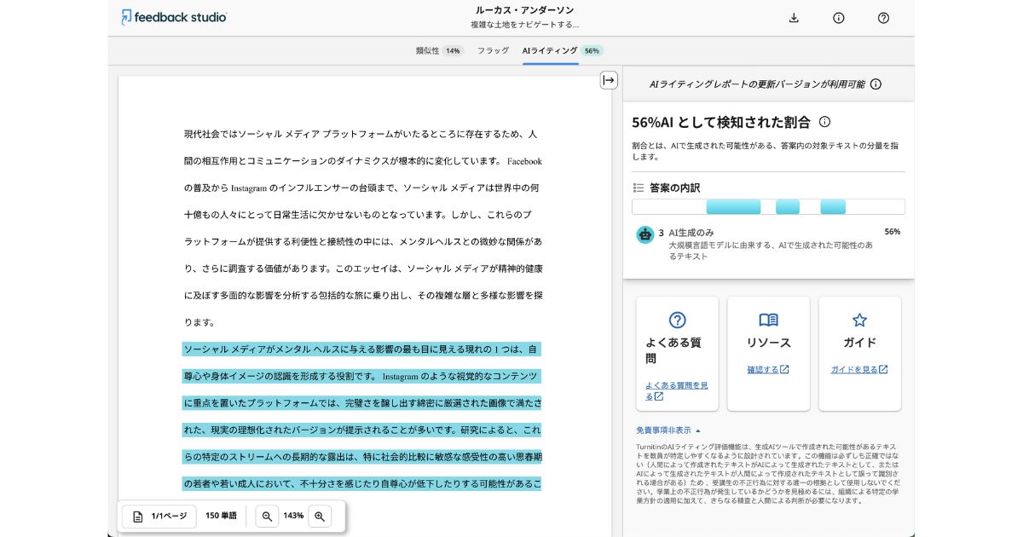Screen dimensions: 1023x537
Task: Select the AIライティング 56% tab
Action: pyautogui.click(x=559, y=51)
